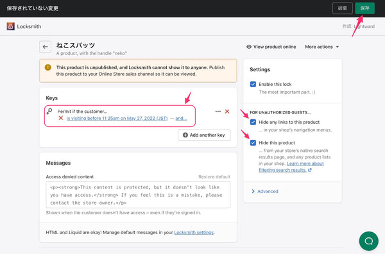Click the key icon in Keys card

49,112
